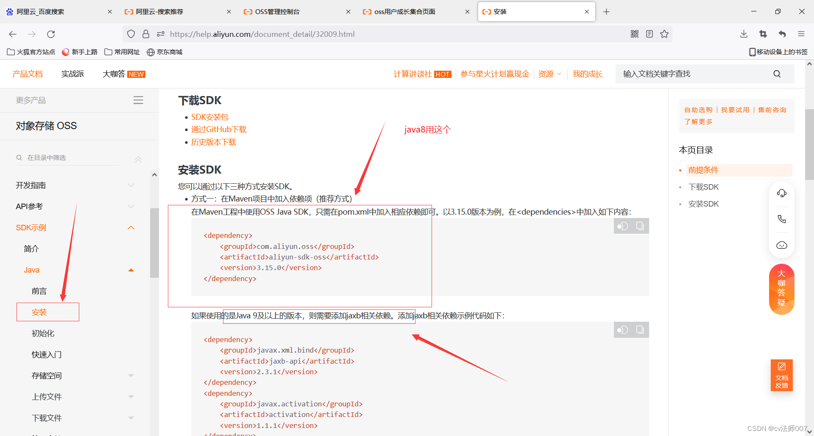This screenshot has width=814, height=436.
Task: Open the 更多产品 hamburger menu
Action: 138,100
